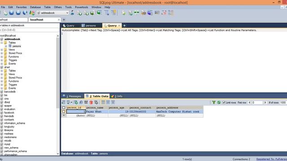The height and width of the screenshot is (161, 287).
Task: Add a new connection tab with plus
Action: (x=64, y=20)
